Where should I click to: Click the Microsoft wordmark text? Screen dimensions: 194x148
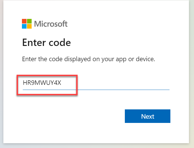pos(51,24)
